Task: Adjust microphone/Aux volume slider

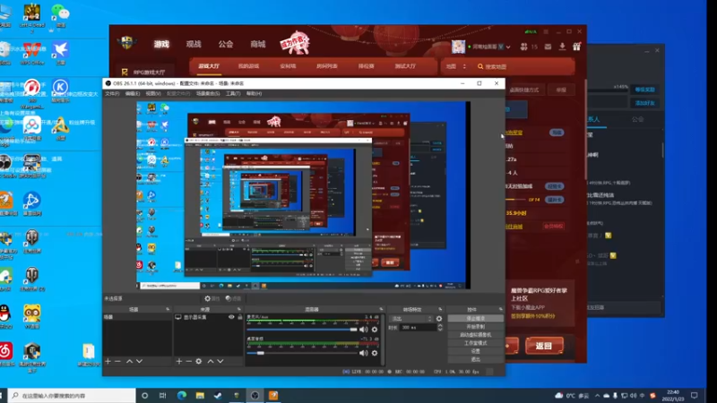Action: pos(302,329)
